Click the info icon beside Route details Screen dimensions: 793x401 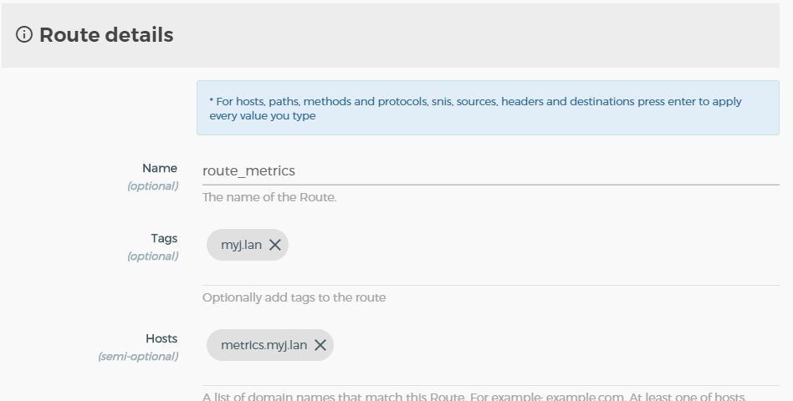tap(24, 35)
